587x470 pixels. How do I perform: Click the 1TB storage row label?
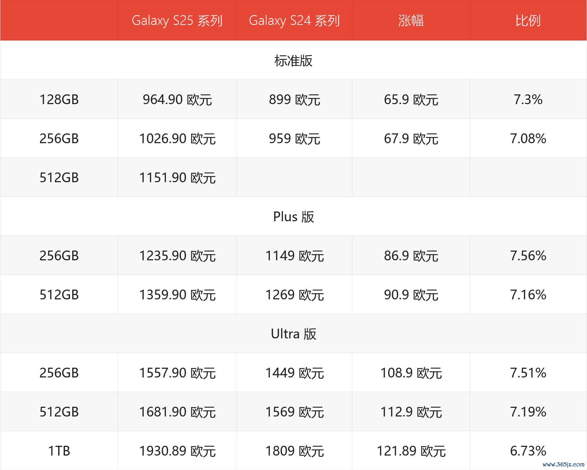[59, 451]
